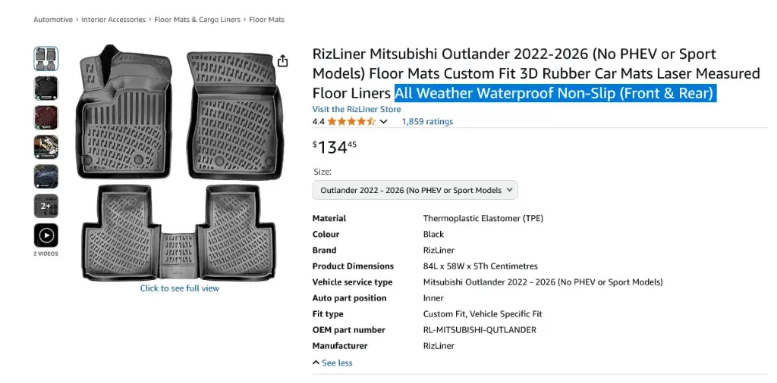This screenshot has width=777, height=383.
Task: Select the second product thumbnail
Action: point(46,88)
